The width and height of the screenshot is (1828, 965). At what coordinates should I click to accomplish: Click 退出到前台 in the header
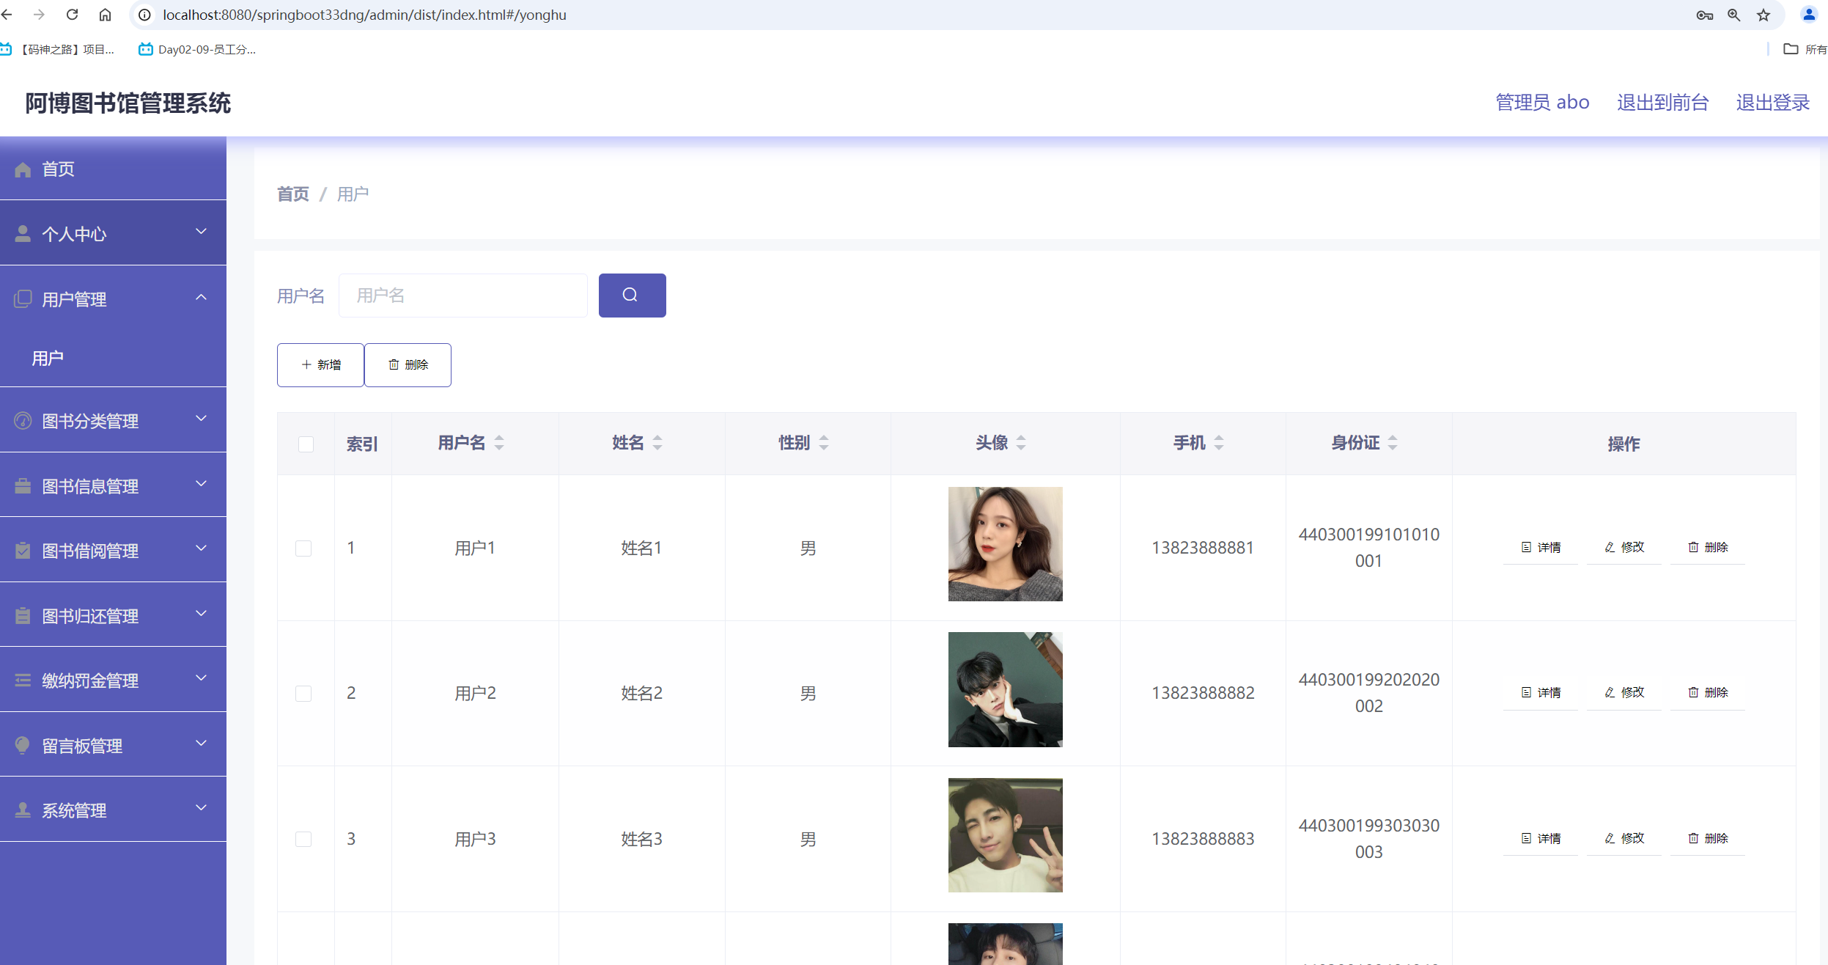1662,102
